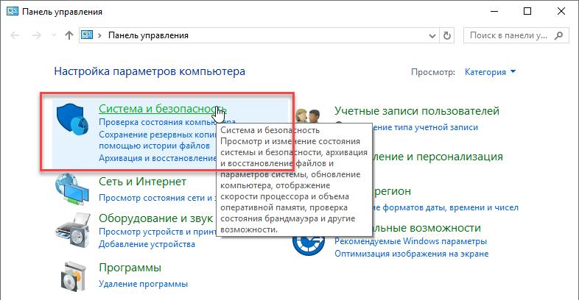This screenshot has width=579, height=300.
Task: Click the Система и безопасность heading link
Action: (163, 109)
